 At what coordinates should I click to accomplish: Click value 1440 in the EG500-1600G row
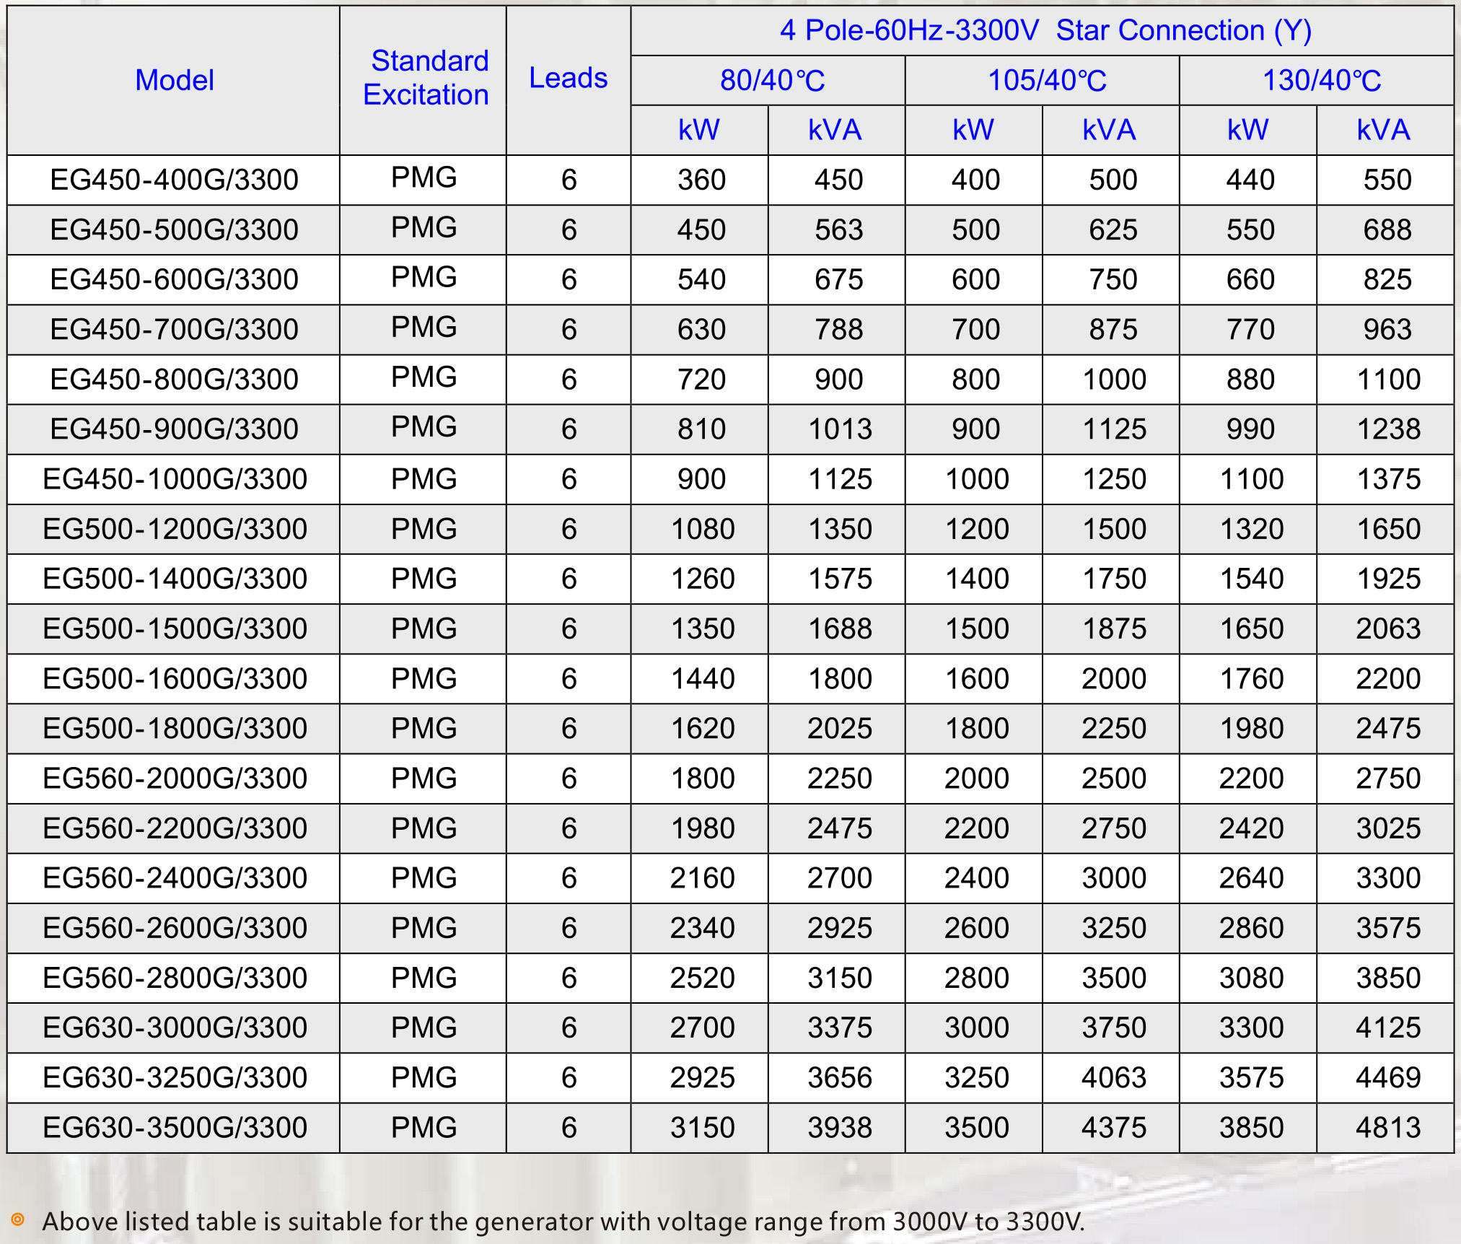point(703,678)
